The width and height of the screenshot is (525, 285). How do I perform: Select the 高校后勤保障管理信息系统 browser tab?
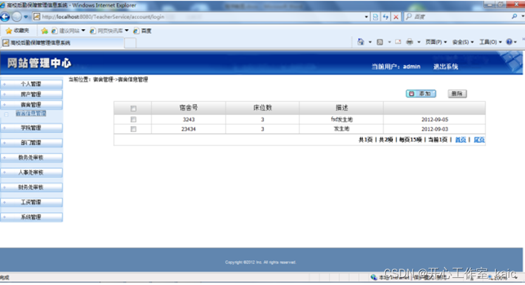click(63, 43)
